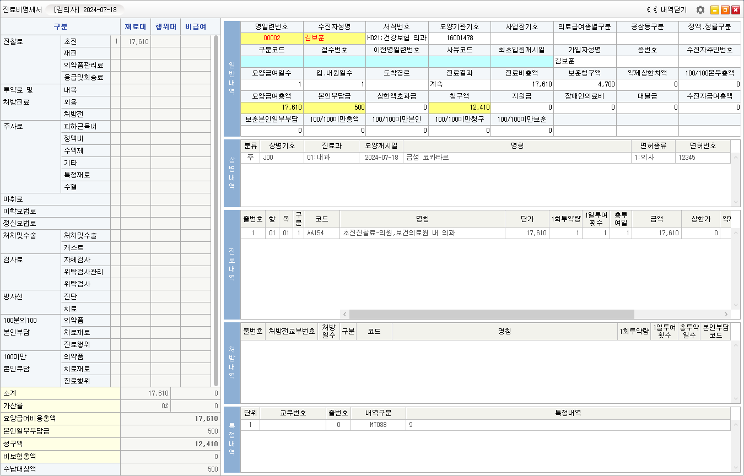This screenshot has width=744, height=476.
Task: Click the 수진자성명 field showing 김보훈
Action: coord(334,38)
